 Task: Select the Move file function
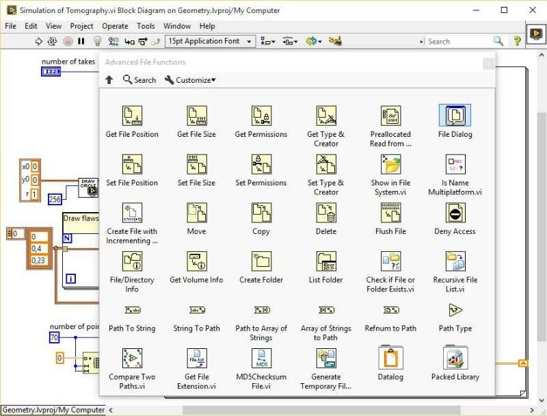pos(197,213)
